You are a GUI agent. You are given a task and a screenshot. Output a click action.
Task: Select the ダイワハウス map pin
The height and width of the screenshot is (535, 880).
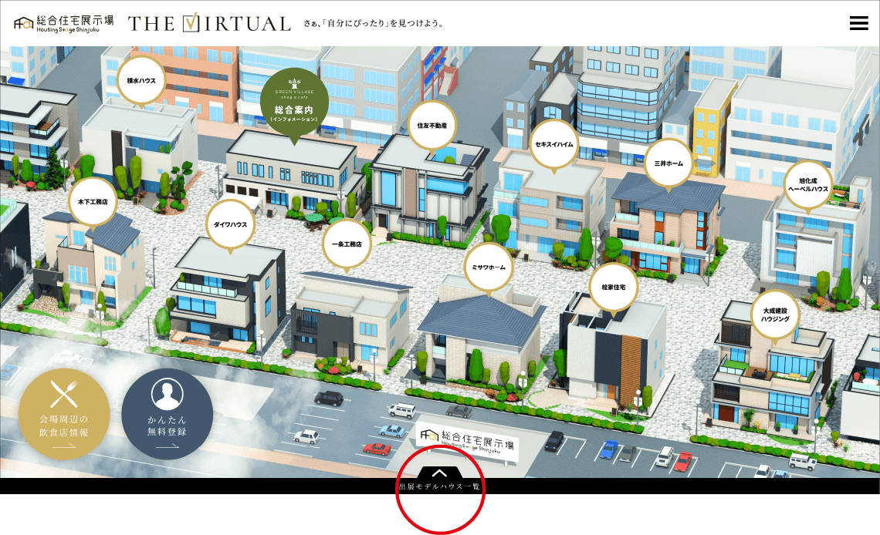pos(231,226)
